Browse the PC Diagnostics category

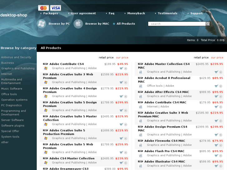click(11, 105)
